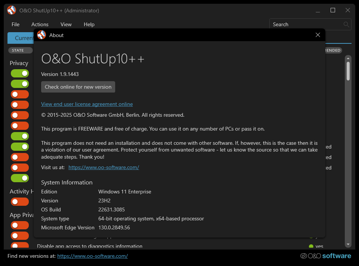The width and height of the screenshot is (359, 266).
Task: Open the View menu
Action: 66,24
